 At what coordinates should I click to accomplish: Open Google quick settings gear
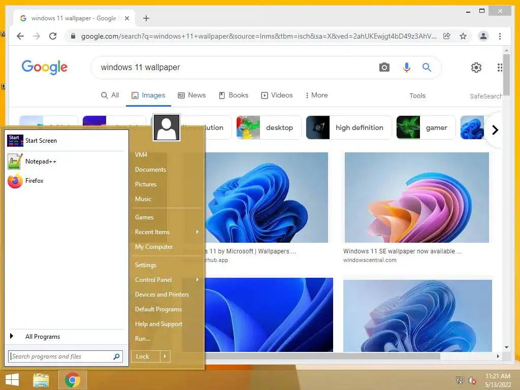tap(476, 68)
